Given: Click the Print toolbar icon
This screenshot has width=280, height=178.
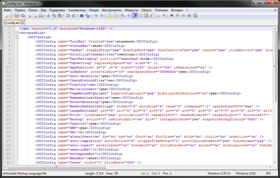Looking at the screenshot, I should point(40,16).
